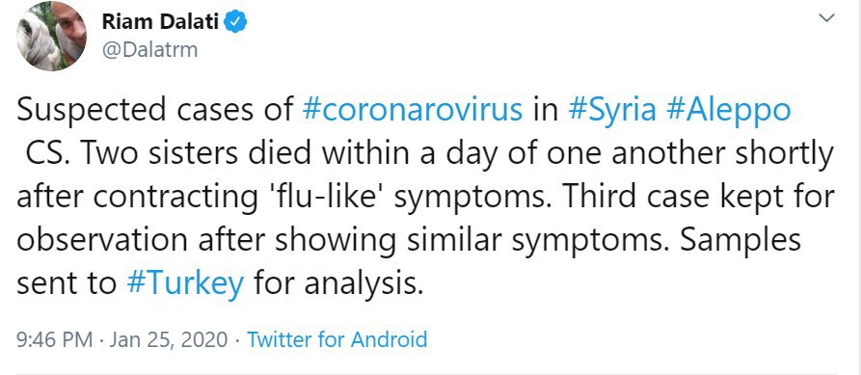Image resolution: width=861 pixels, height=375 pixels.
Task: Open the Twitter for Android source link
Action: [337, 339]
